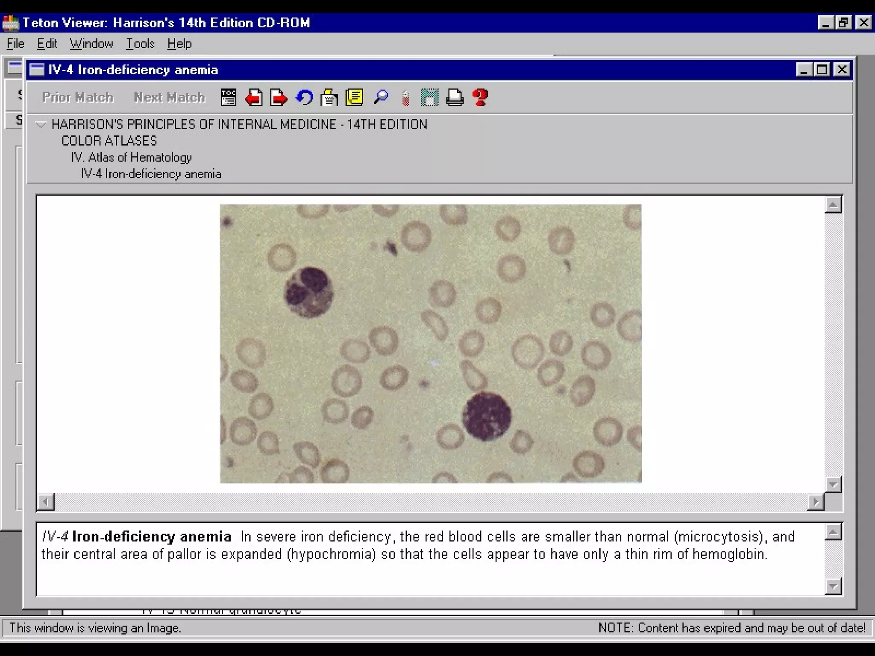Click the magnifying glass search icon
875x656 pixels.
point(380,97)
